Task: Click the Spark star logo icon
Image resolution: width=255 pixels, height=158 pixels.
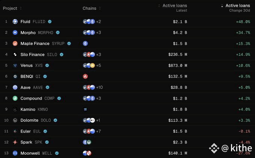Action: coord(15,142)
